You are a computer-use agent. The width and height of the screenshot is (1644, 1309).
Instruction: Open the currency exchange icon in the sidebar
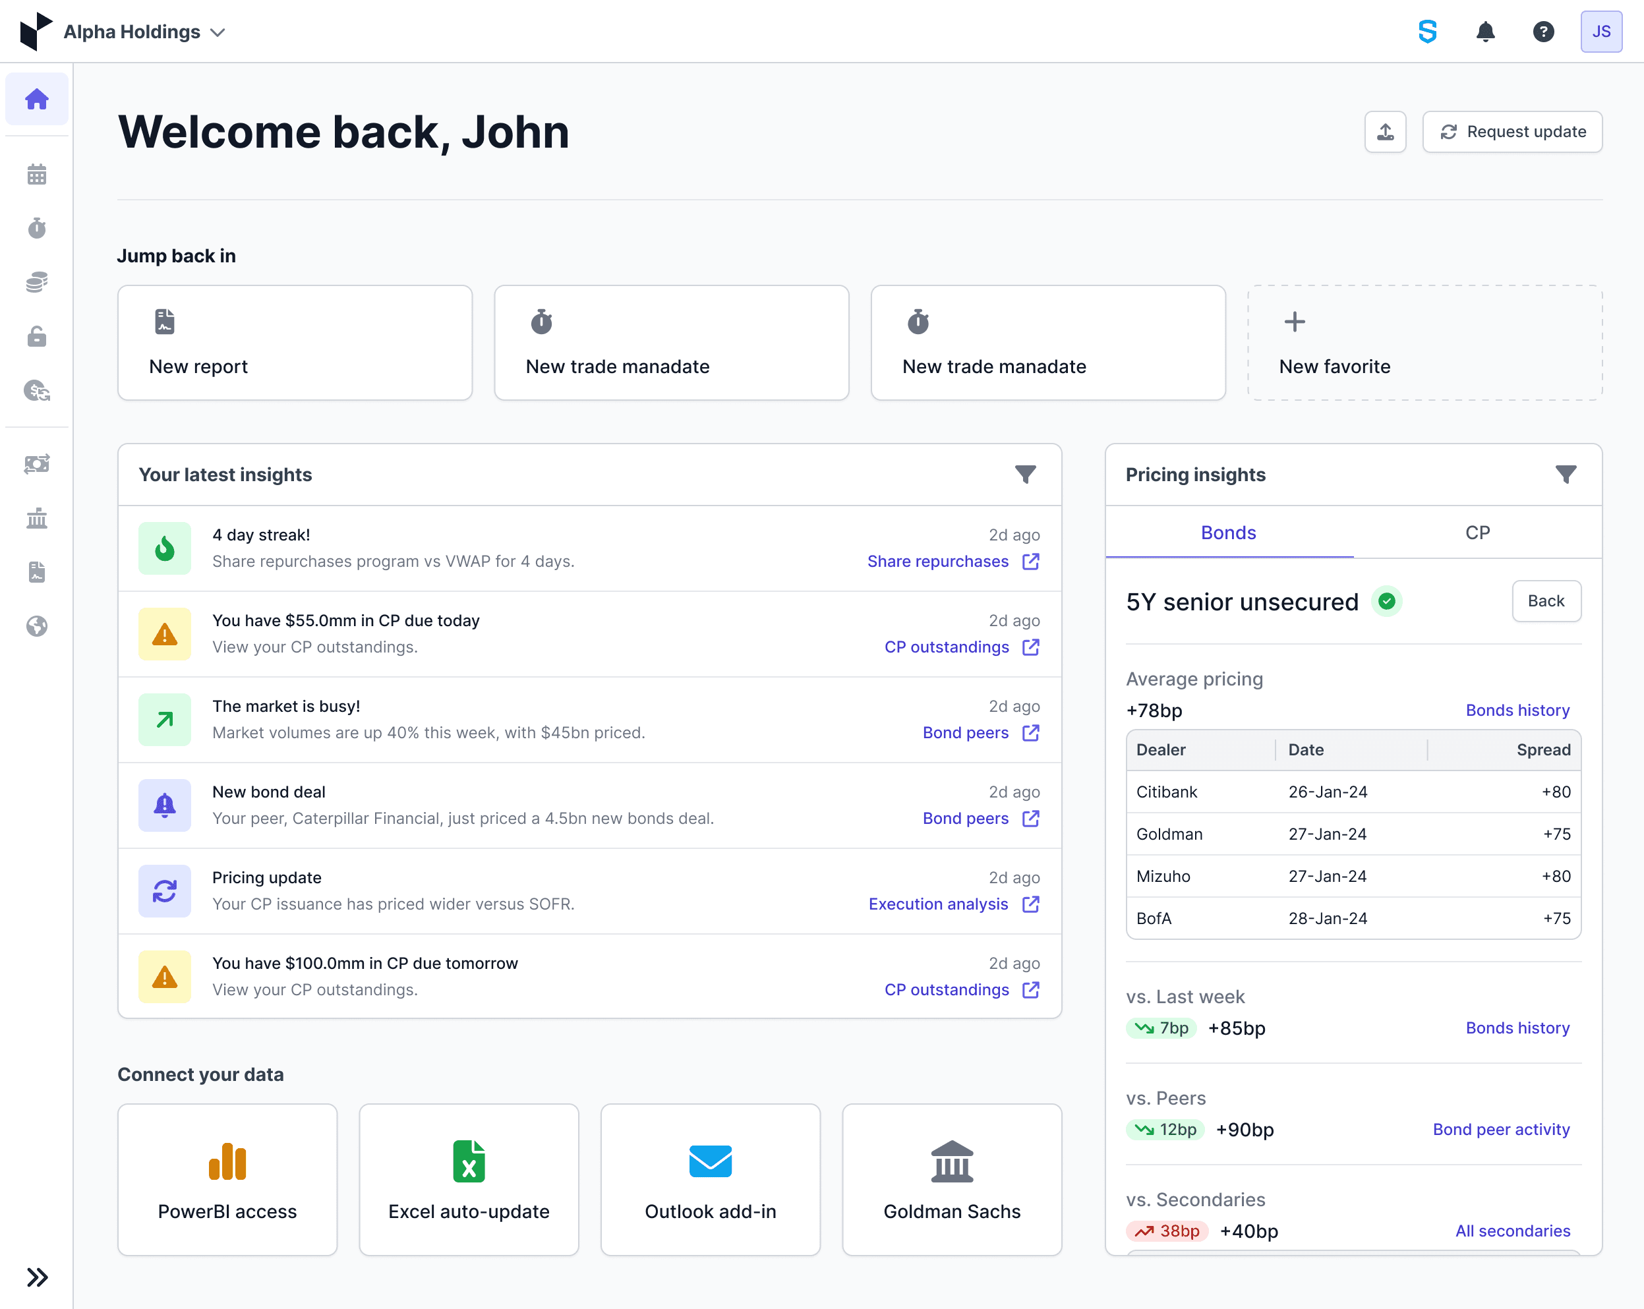37,390
